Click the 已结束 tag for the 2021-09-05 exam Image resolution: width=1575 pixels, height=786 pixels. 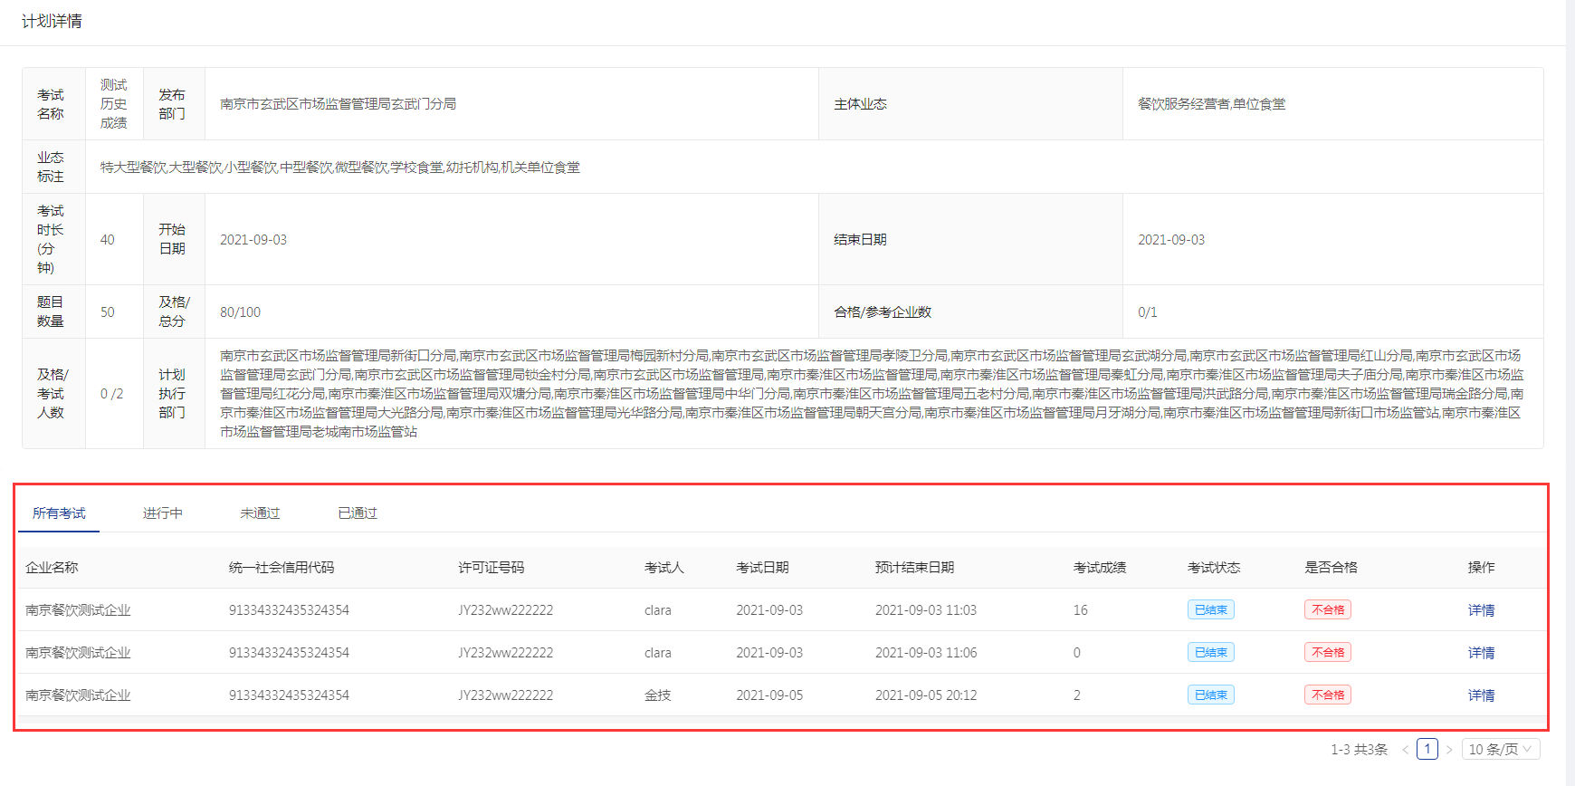1210,695
